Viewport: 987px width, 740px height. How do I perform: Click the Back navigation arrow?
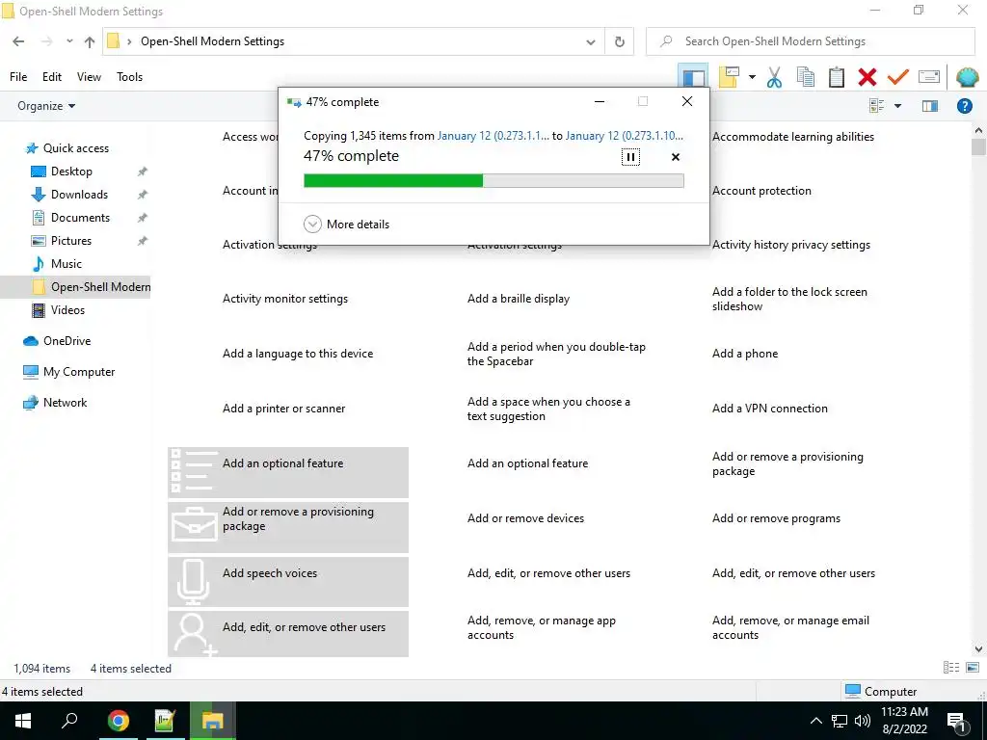pyautogui.click(x=18, y=41)
